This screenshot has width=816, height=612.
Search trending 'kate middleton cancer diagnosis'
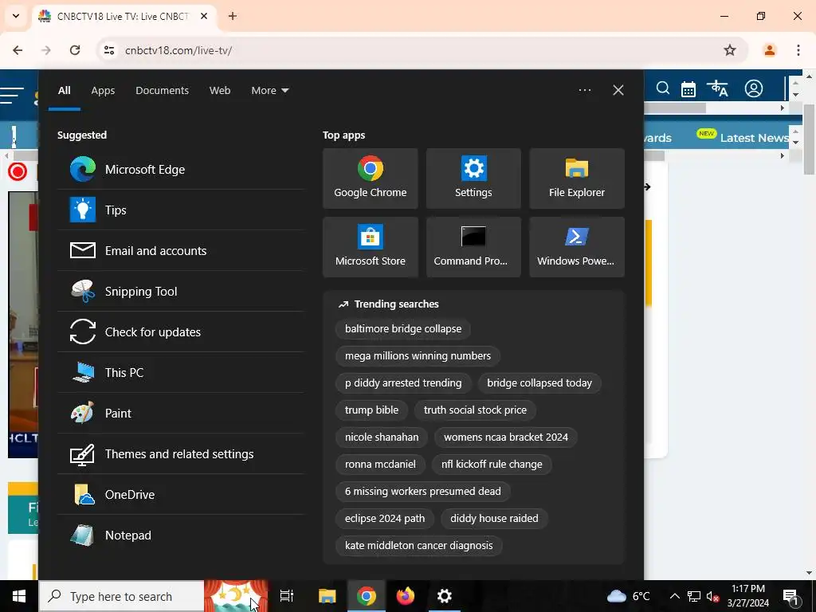pyautogui.click(x=419, y=545)
